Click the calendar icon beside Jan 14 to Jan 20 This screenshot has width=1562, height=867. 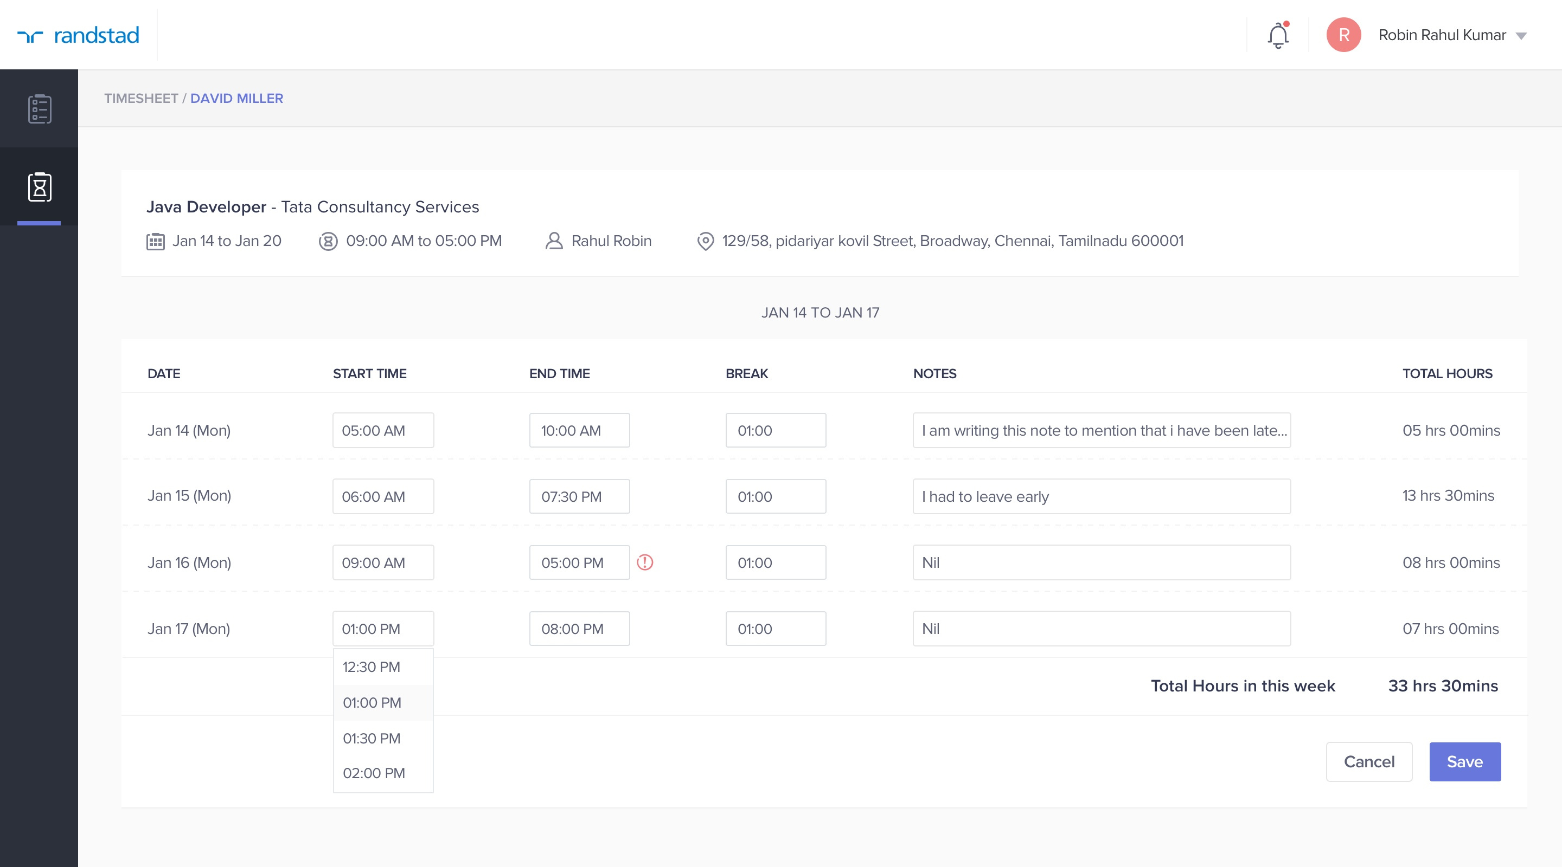pyautogui.click(x=156, y=240)
